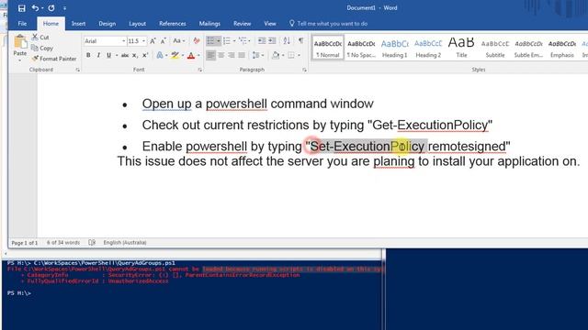The width and height of the screenshot is (588, 330).
Task: Apply paragraph shading color
Action: point(276,55)
